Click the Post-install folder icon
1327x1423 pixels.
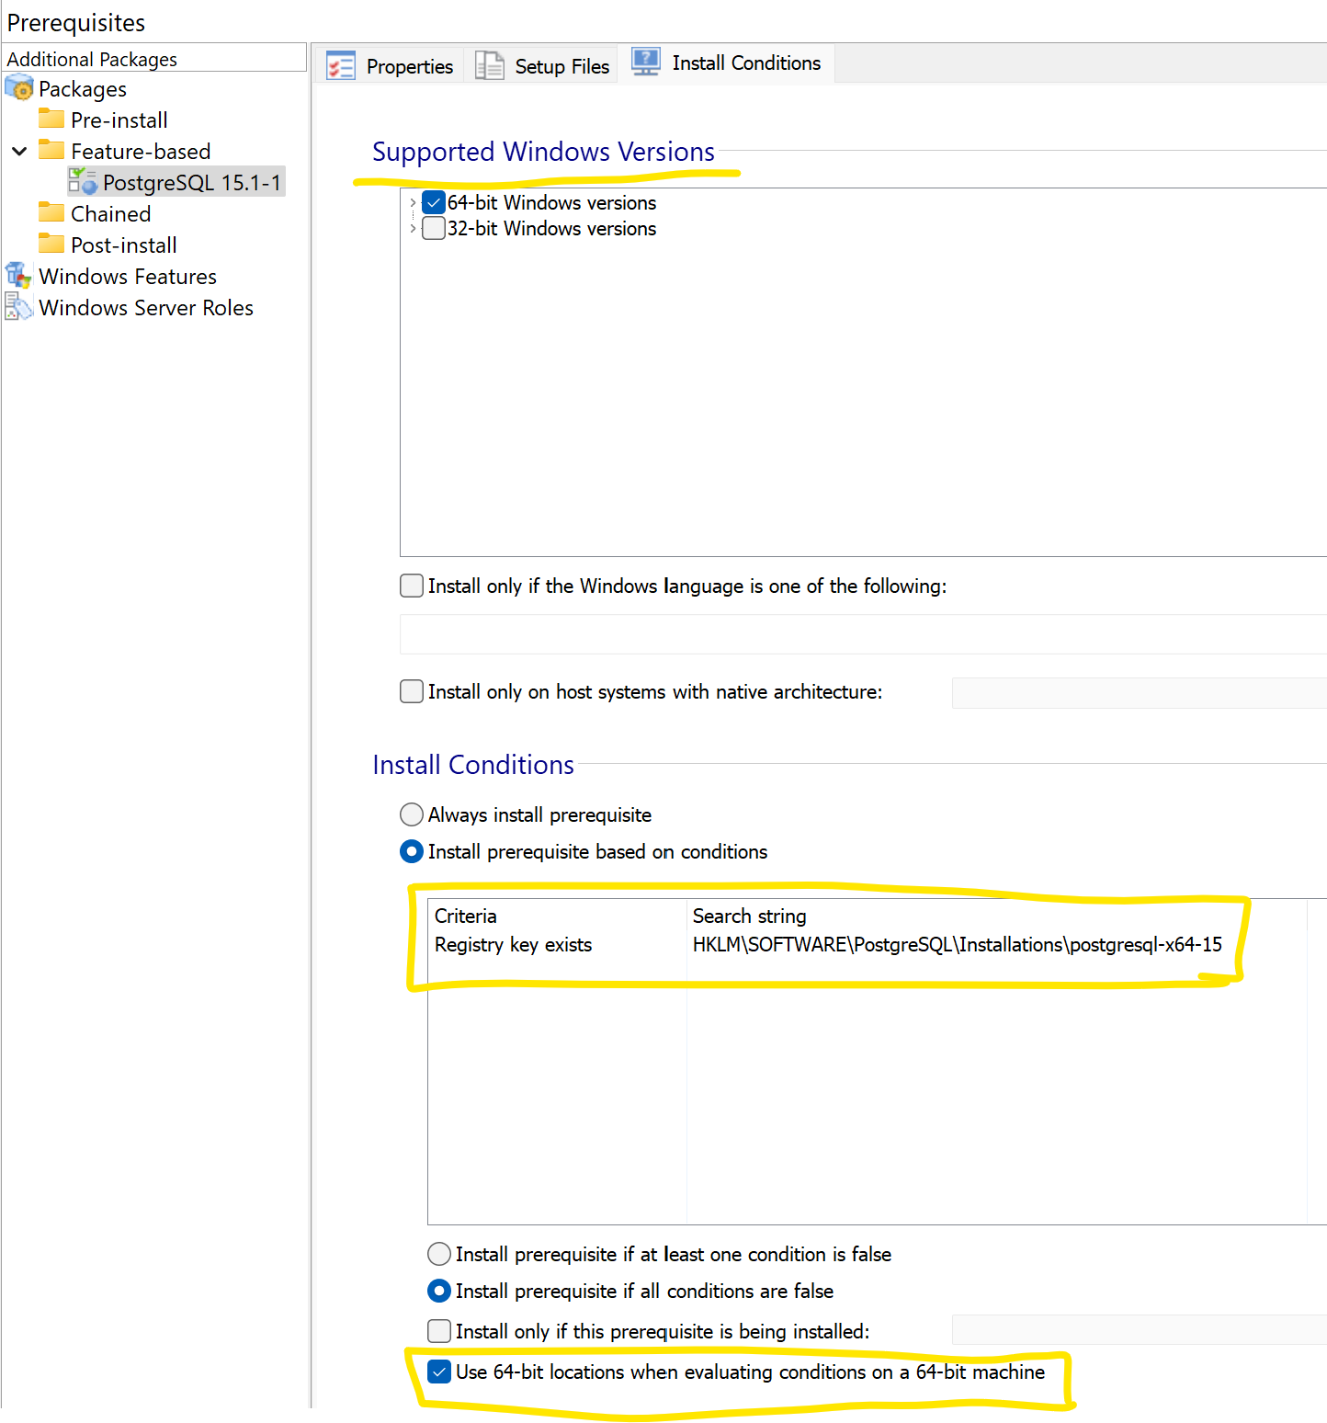[51, 245]
